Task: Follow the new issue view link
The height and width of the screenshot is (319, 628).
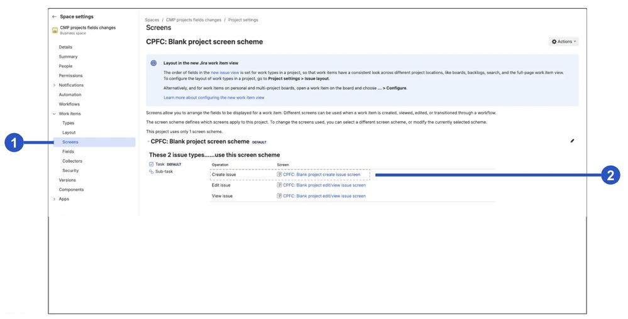Action: 225,73
